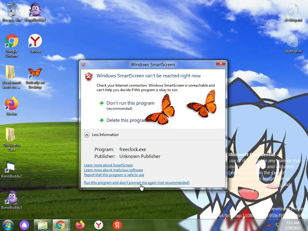The width and height of the screenshot is (308, 231).
Task: Open the Firefox desktop shortcut
Action: 12,106
